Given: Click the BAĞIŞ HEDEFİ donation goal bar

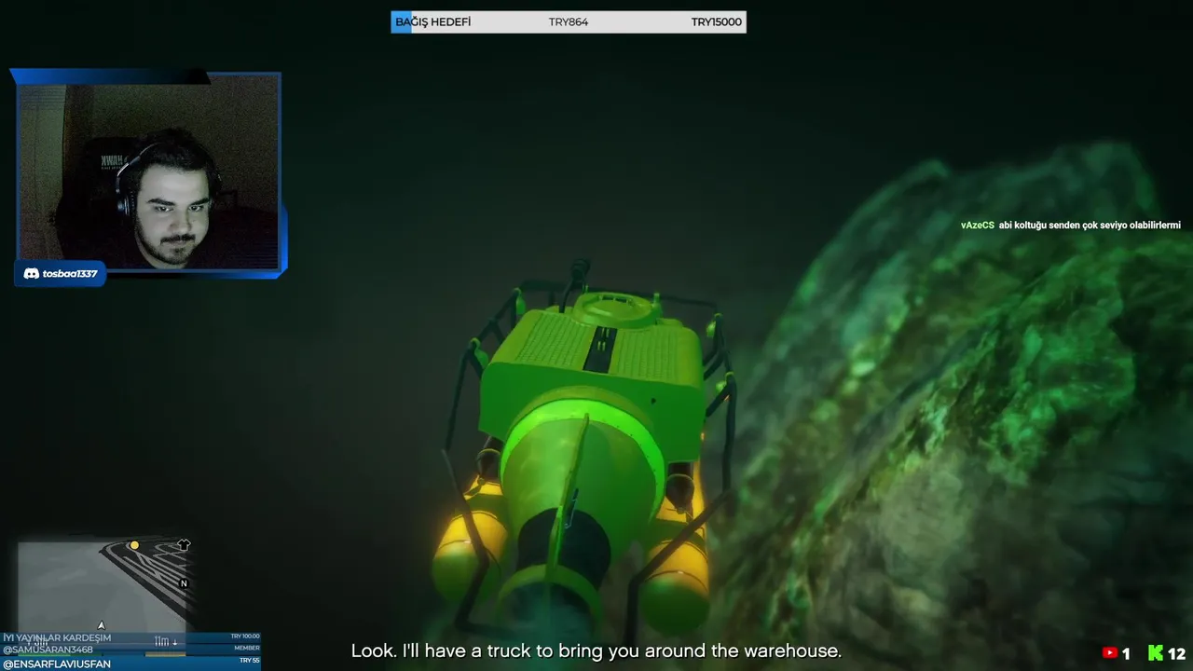Looking at the screenshot, I should tap(569, 21).
